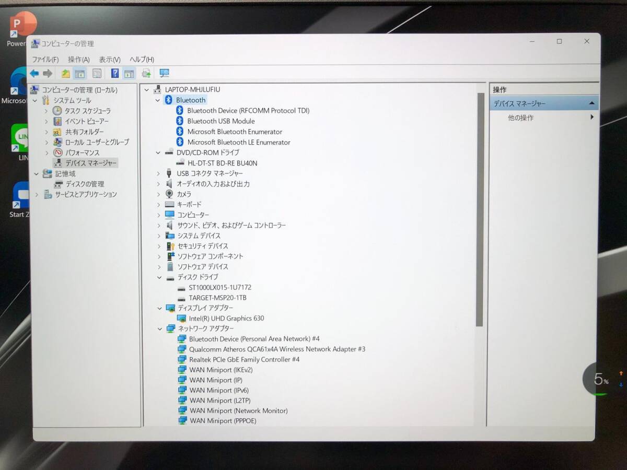This screenshot has width=627, height=470.
Task: Select Bluetooth Device (RFCOMM Protocol TDI)
Action: 248,111
